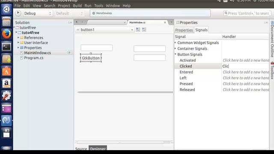Open Amazon launcher icon in dock

[6, 84]
